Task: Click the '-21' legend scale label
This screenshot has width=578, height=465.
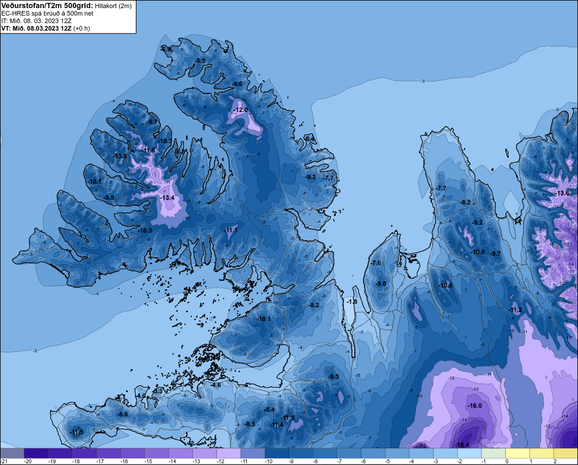Action: (x=3, y=462)
